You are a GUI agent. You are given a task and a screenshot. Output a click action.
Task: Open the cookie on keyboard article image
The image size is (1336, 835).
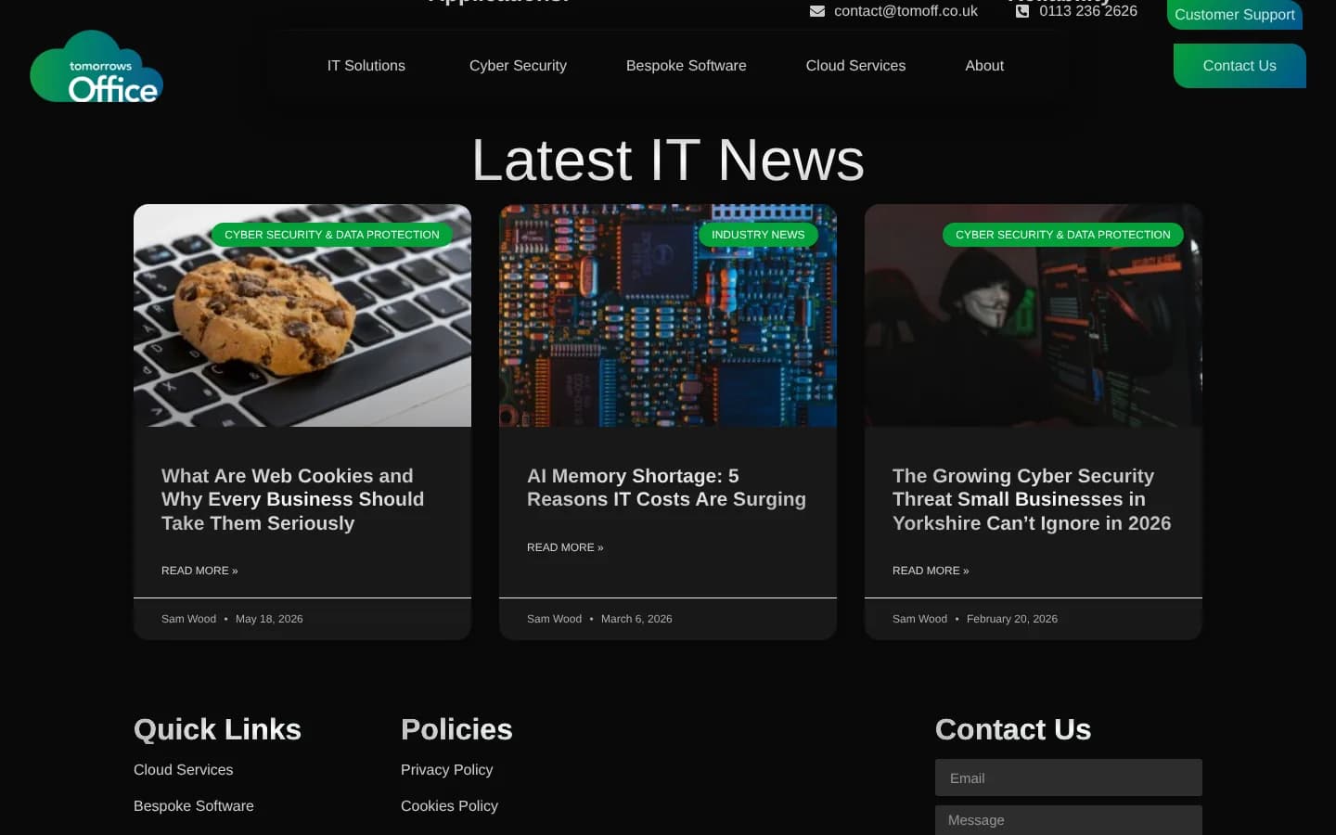[302, 315]
